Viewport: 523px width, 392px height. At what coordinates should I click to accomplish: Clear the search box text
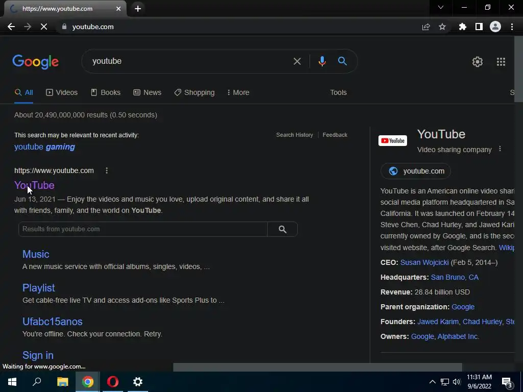(x=297, y=61)
